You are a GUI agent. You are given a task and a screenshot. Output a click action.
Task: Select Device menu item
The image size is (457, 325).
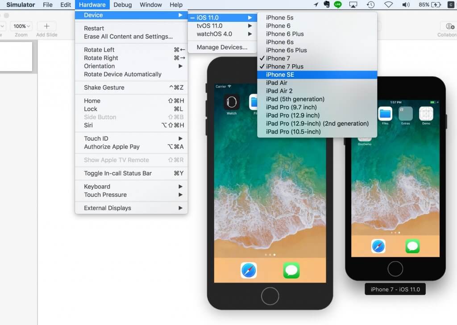(x=131, y=15)
